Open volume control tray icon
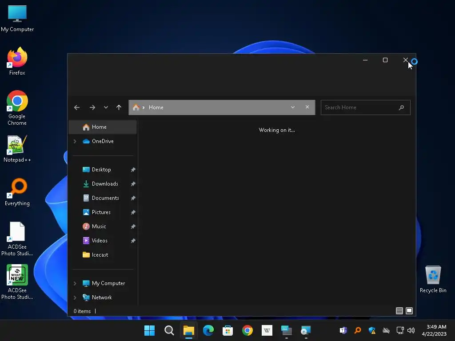The image size is (455, 341). pyautogui.click(x=411, y=330)
